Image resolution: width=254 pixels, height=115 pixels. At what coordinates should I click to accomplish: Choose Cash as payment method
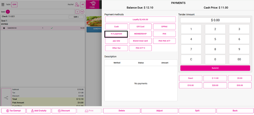116,27
